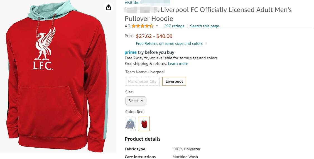This screenshot has width=314, height=159.
Task: Click the $27.62 - $40.00 price range
Action: (x=154, y=36)
